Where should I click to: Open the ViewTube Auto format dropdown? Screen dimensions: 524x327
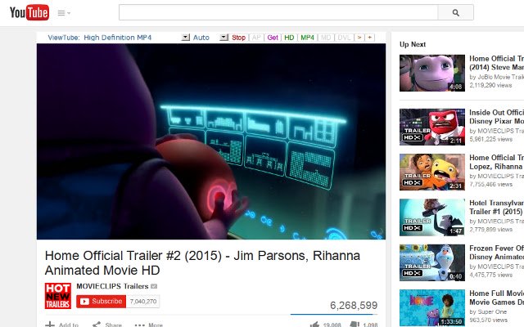point(224,38)
